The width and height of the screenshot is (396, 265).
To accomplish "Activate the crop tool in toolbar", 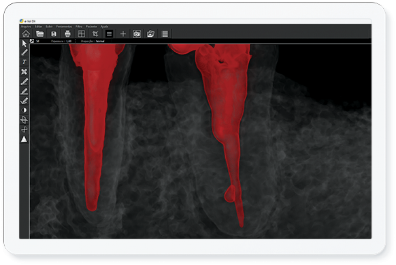I will [96, 34].
